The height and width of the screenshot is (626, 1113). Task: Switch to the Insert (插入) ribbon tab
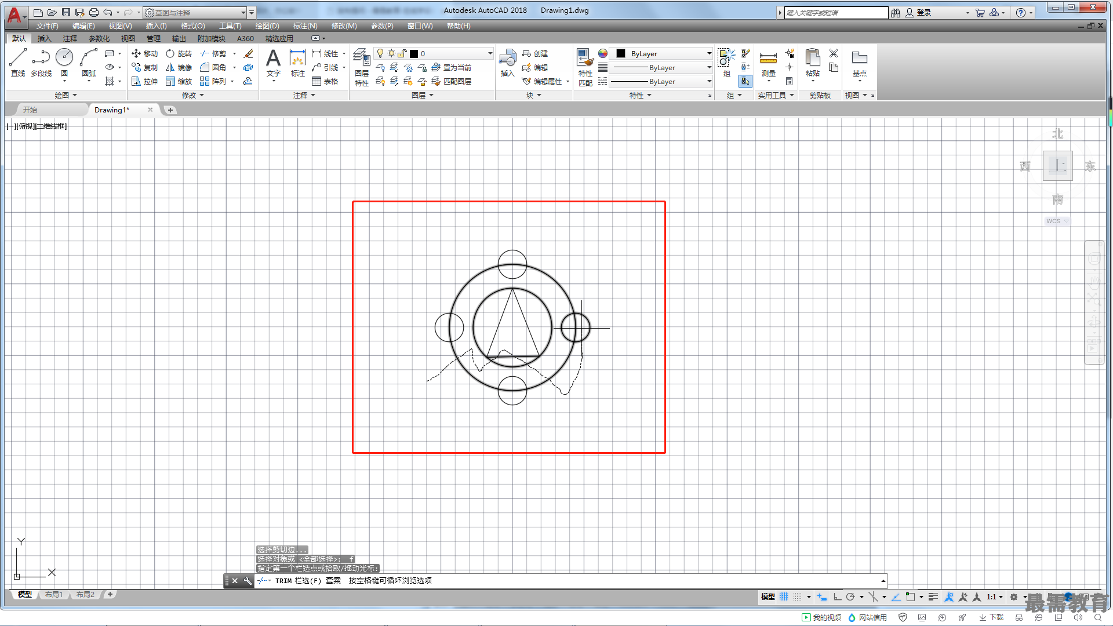click(x=44, y=39)
